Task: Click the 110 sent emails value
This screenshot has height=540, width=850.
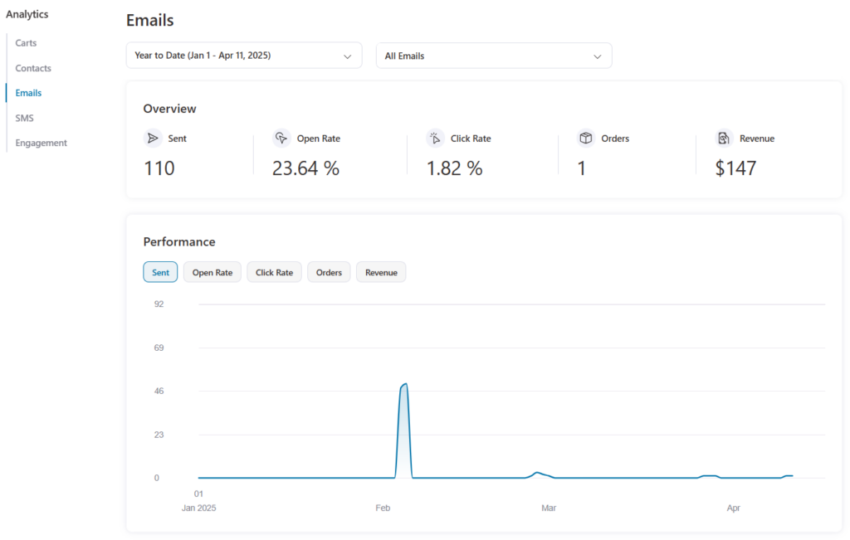Action: [x=159, y=168]
